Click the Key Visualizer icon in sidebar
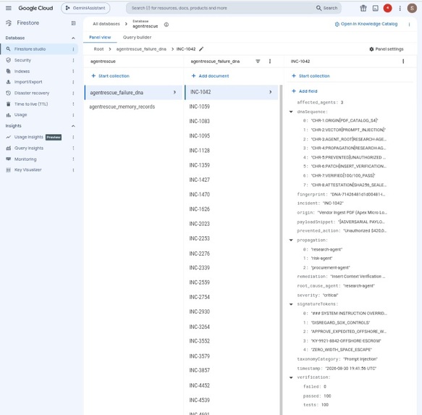Viewport: 422px width, 415px height. [x=9, y=170]
